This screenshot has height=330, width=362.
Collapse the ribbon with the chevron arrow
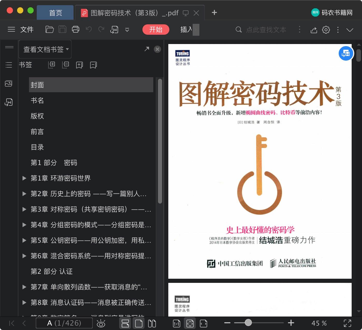350,30
